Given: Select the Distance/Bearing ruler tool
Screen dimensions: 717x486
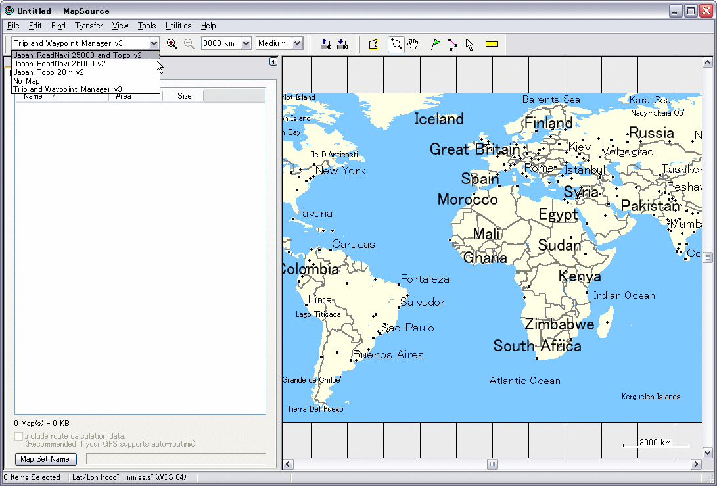Looking at the screenshot, I should pos(492,44).
